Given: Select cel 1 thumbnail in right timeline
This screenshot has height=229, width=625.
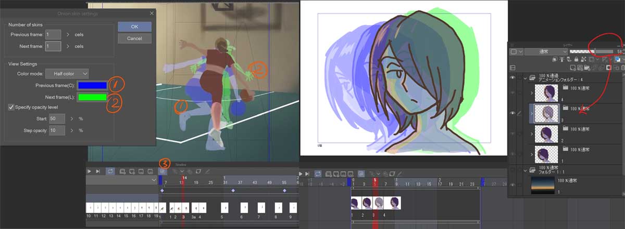Looking at the screenshot, I should click(x=356, y=203).
